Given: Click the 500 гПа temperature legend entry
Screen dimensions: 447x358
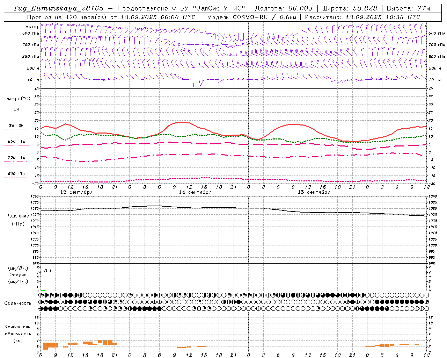Looking at the screenshot, I should point(16,174).
